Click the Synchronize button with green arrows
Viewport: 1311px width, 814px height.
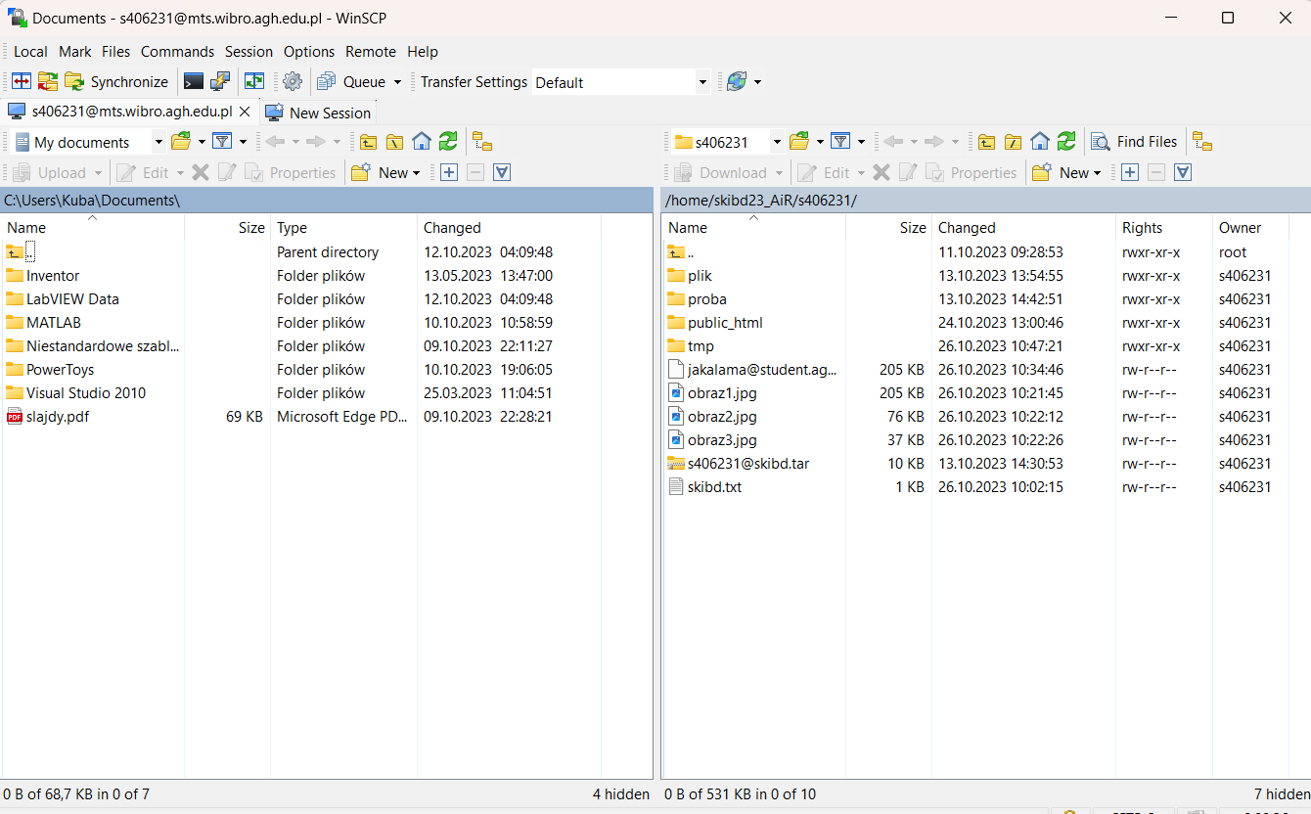[116, 82]
